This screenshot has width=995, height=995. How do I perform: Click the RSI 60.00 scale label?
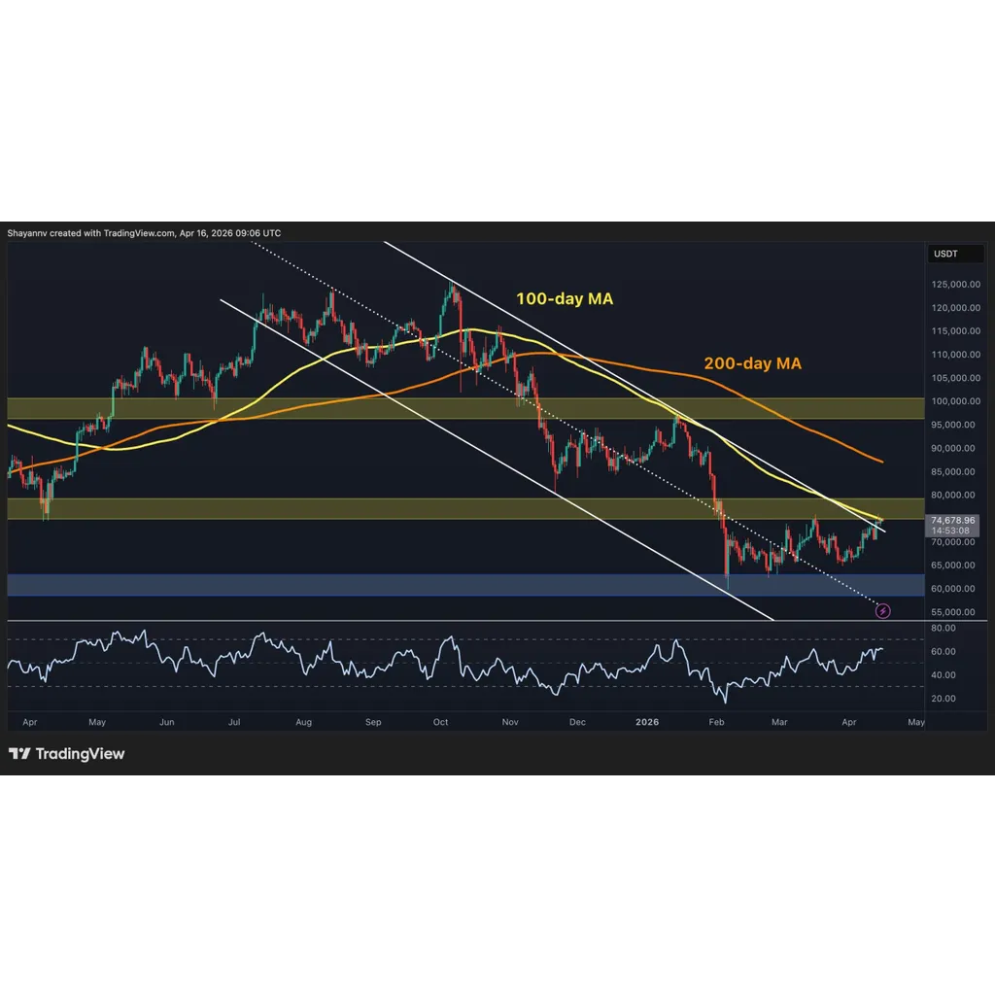[x=943, y=652]
